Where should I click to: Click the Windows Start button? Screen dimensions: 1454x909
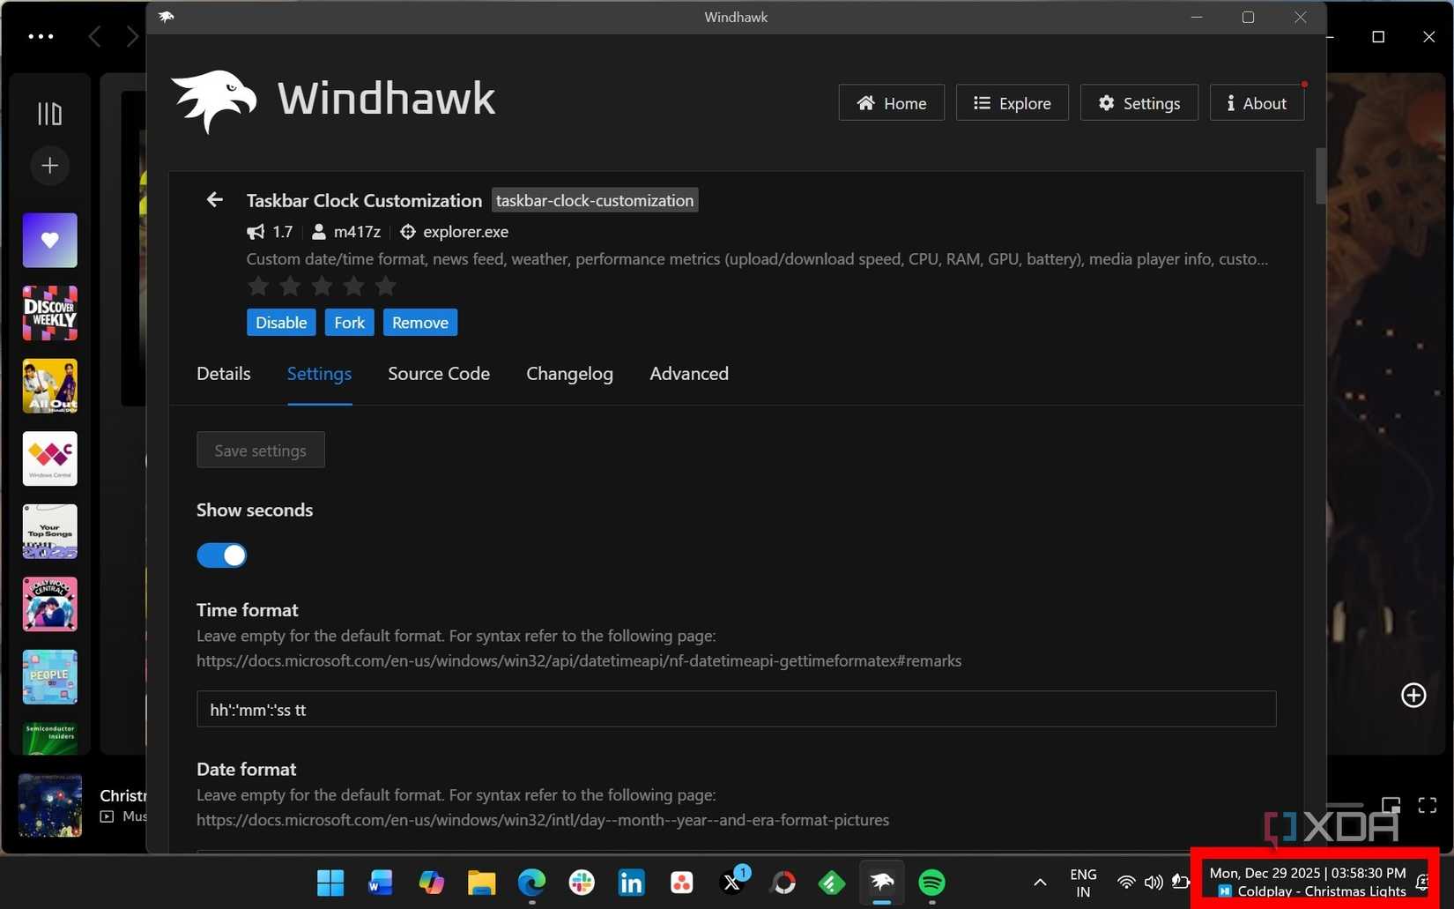(x=330, y=882)
